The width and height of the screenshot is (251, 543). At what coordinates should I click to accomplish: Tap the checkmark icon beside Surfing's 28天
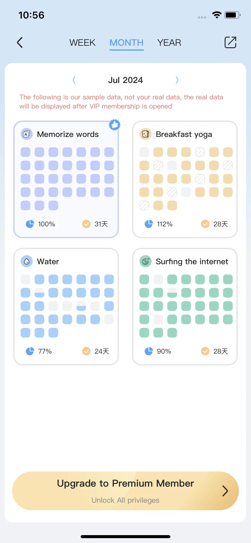click(205, 351)
